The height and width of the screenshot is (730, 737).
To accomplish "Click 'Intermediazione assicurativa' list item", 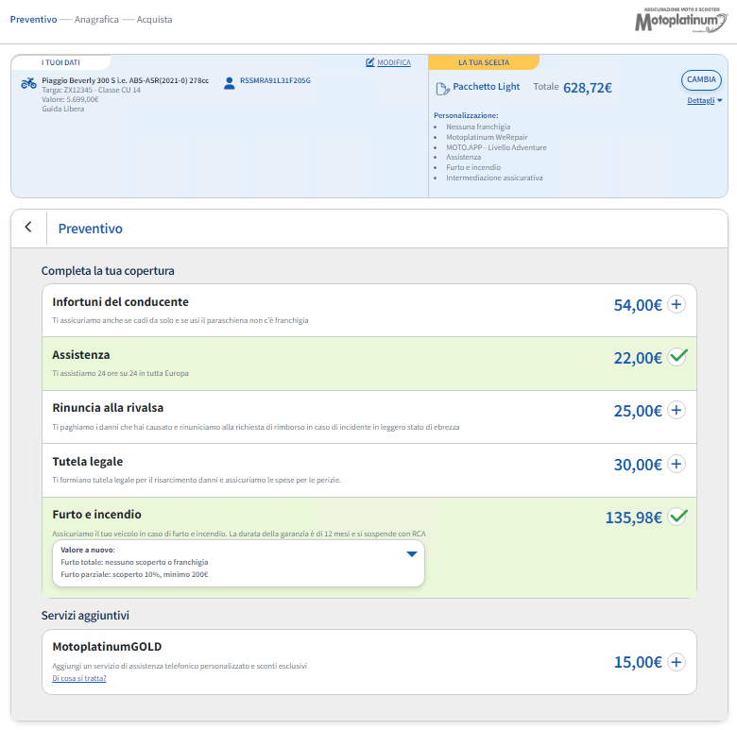I will point(494,178).
